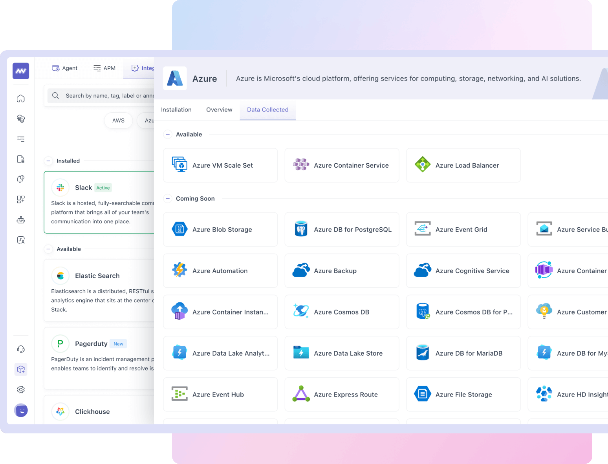The image size is (608, 464).
Task: Open the Integrations tab
Action: pyautogui.click(x=139, y=68)
